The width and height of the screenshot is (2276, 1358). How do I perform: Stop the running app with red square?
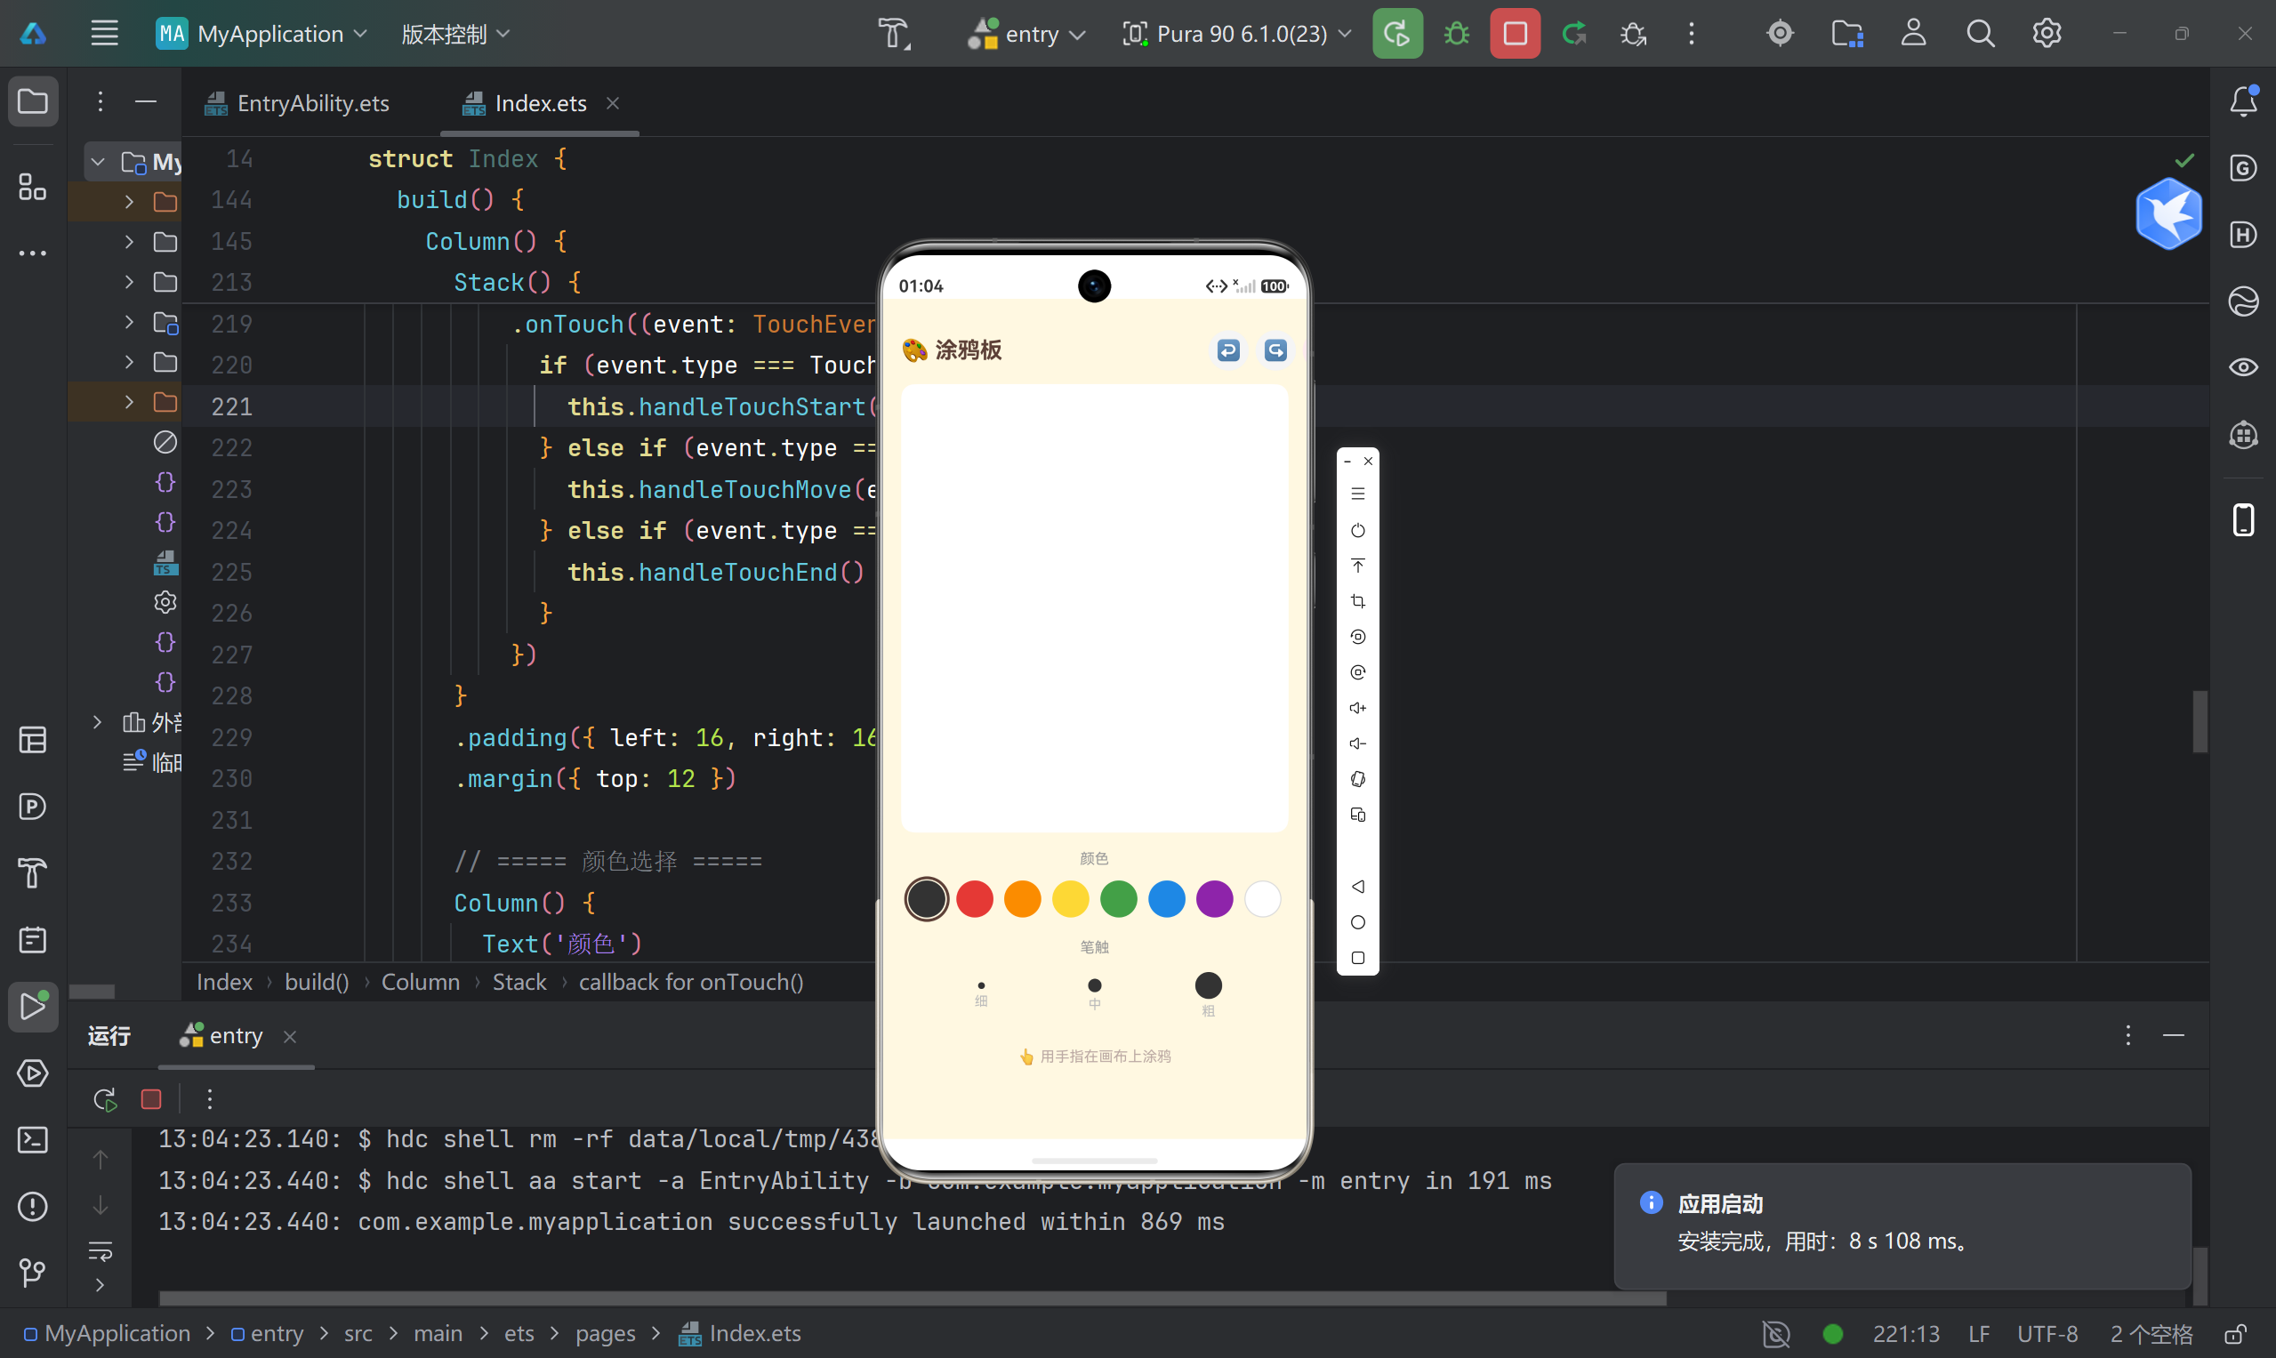[x=1515, y=34]
